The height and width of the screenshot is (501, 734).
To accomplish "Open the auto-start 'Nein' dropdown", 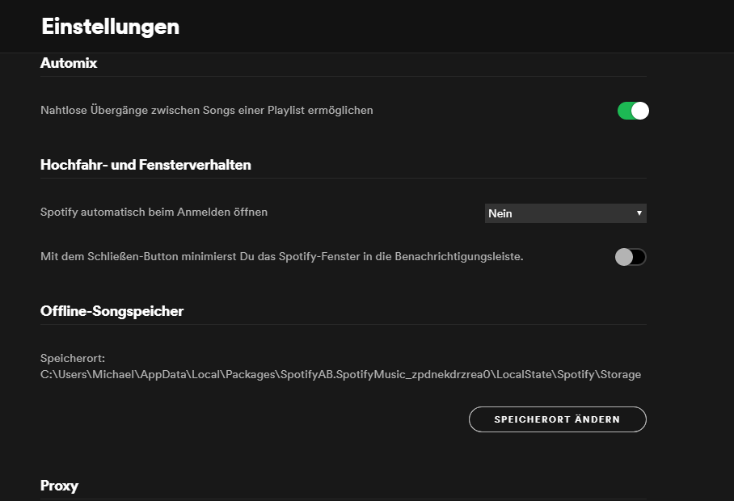I will click(565, 213).
